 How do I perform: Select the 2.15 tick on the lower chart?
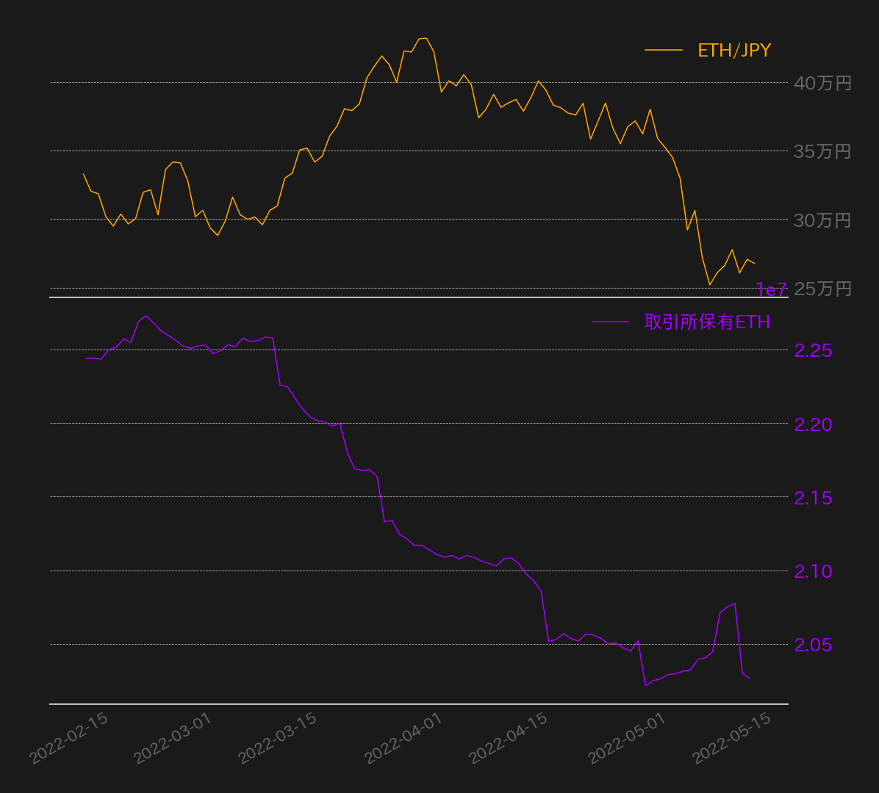[x=813, y=498]
